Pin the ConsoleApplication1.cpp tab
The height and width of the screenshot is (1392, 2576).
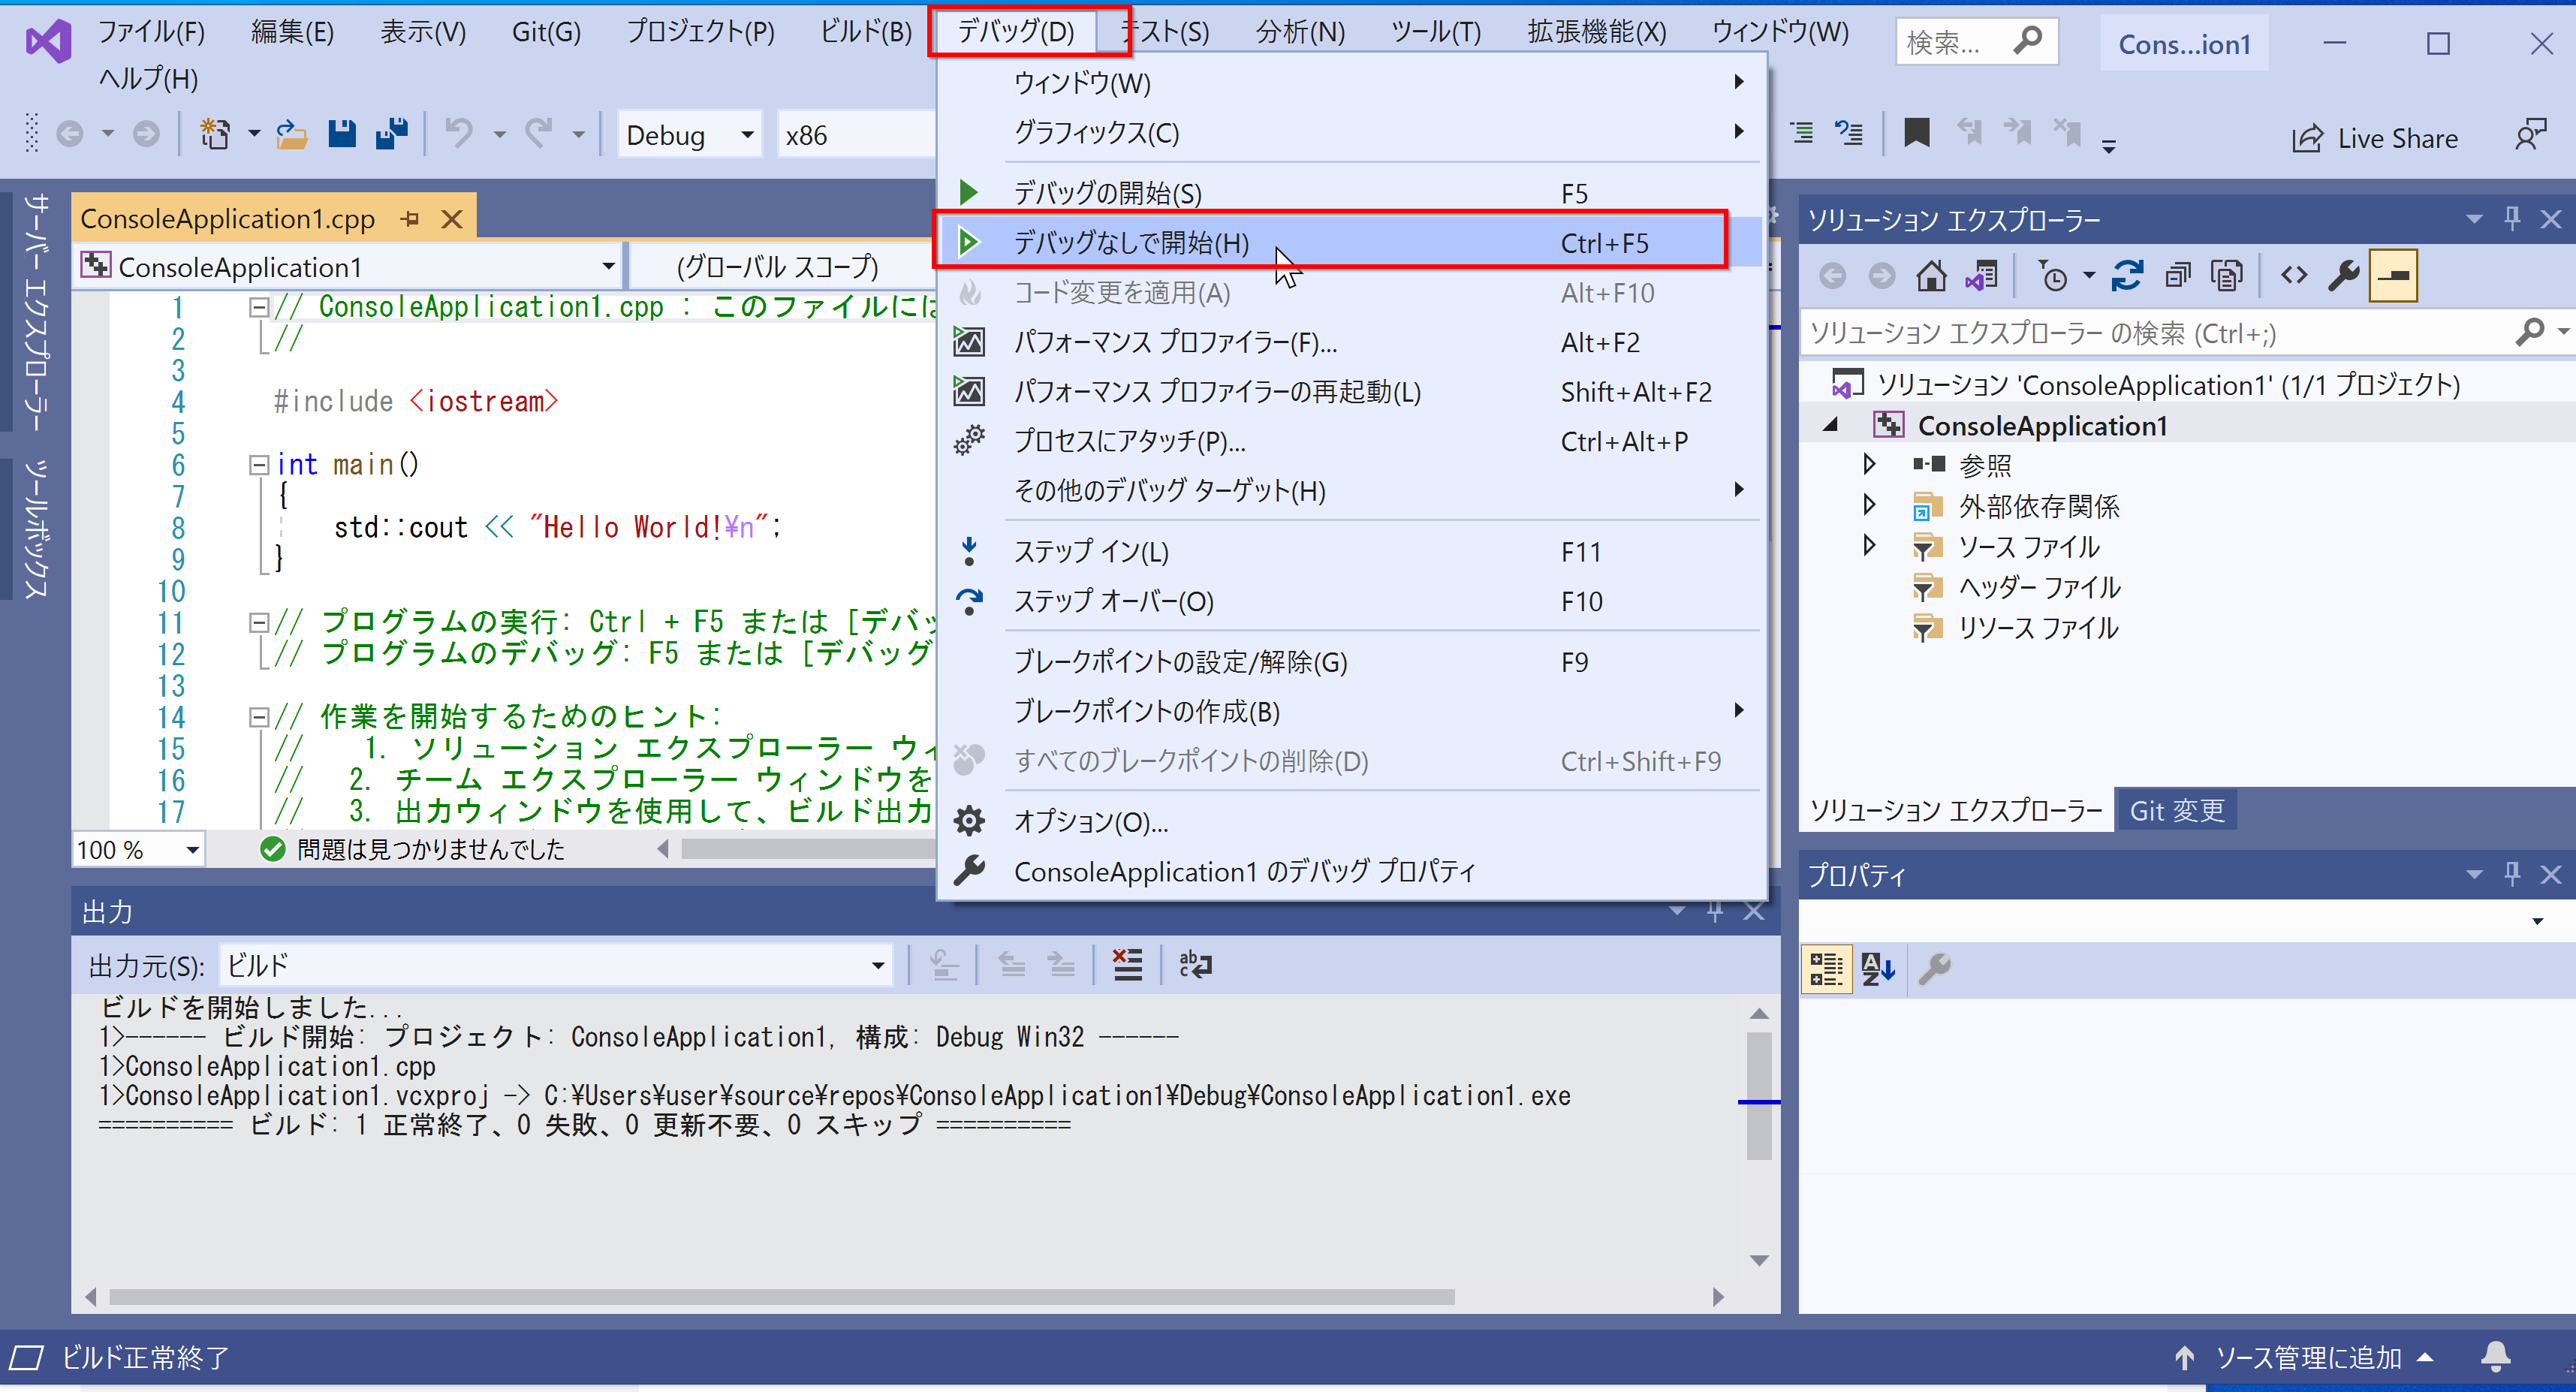tap(410, 218)
